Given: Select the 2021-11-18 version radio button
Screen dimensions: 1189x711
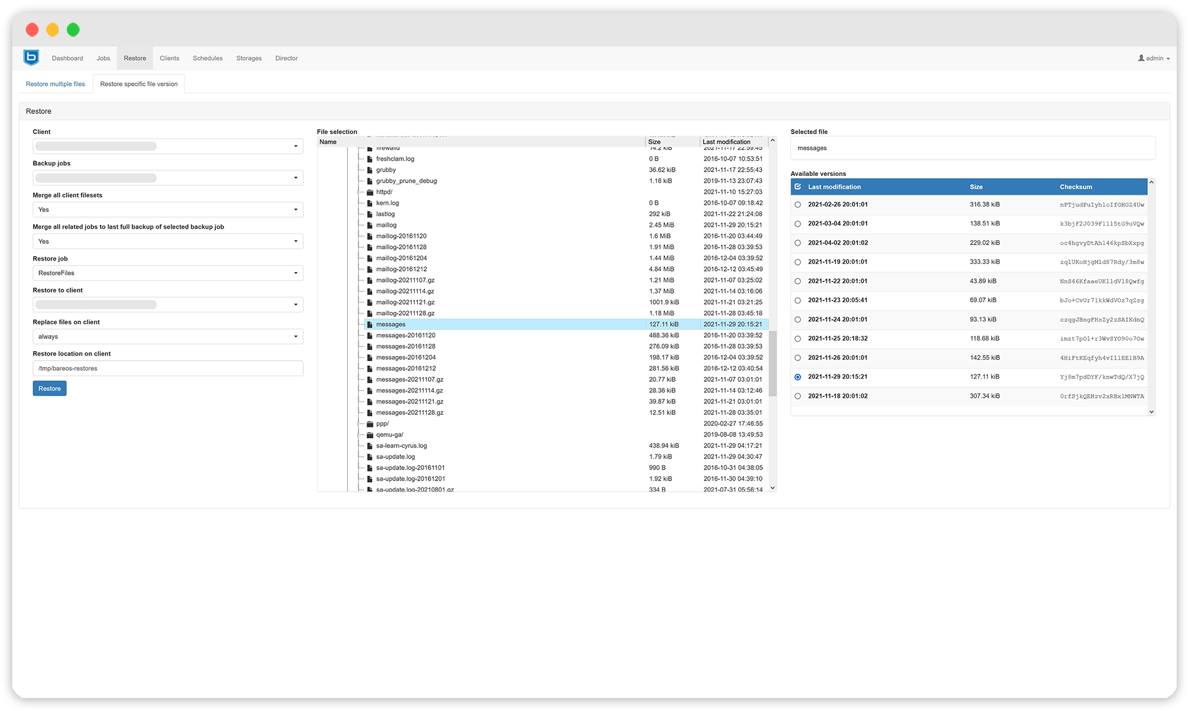Looking at the screenshot, I should pyautogui.click(x=797, y=396).
